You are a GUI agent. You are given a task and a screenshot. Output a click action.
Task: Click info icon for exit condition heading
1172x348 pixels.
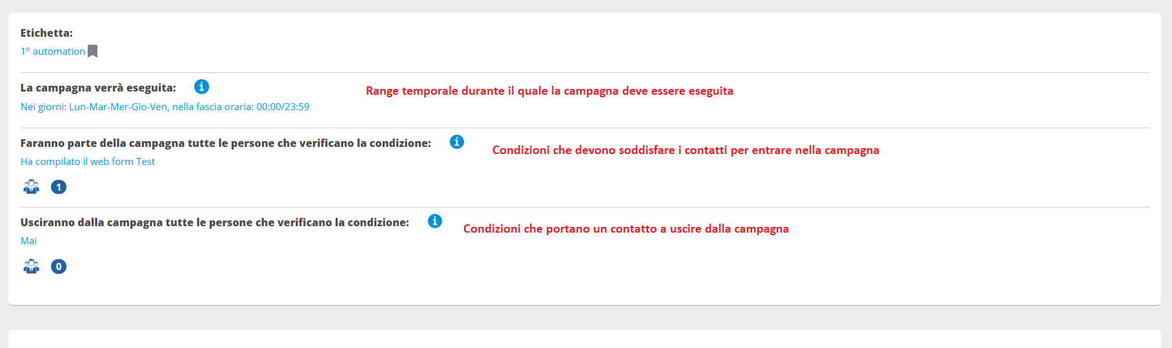tap(435, 221)
